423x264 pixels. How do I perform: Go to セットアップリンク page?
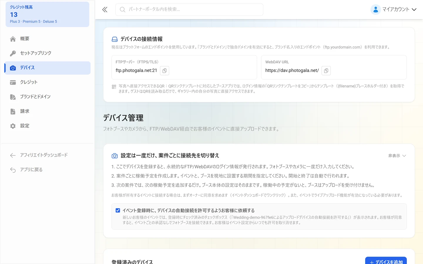coord(48,53)
